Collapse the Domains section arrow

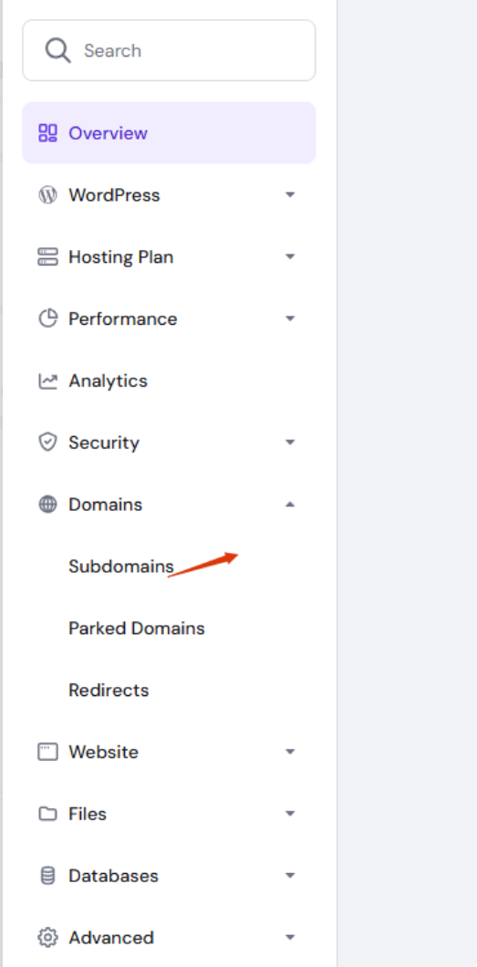(x=290, y=504)
